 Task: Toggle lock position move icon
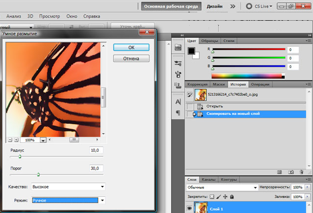225,197
